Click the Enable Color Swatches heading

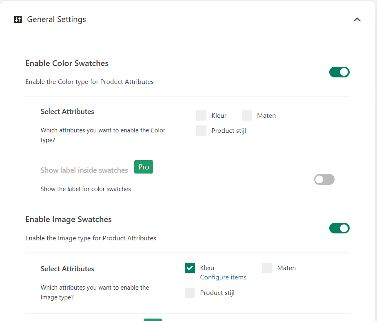67,63
